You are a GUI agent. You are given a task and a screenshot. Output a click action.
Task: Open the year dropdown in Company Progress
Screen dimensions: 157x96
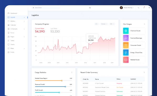click(112, 24)
